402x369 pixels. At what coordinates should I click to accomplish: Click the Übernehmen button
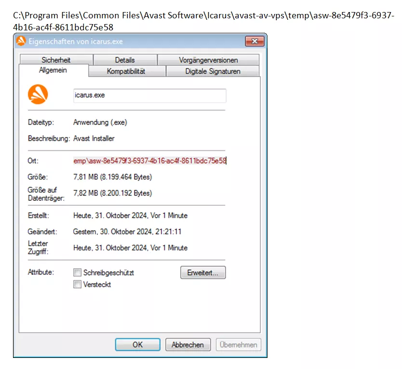tap(239, 344)
